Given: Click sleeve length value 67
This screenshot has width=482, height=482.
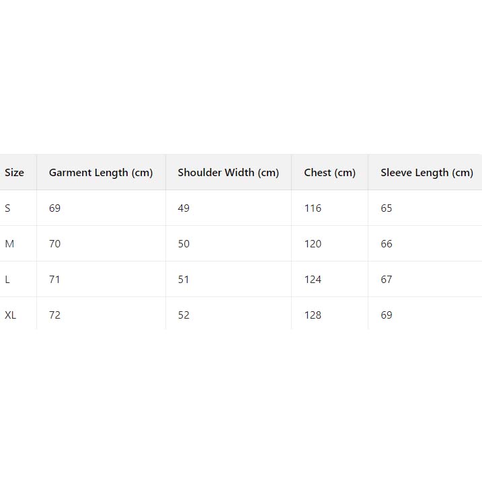Looking at the screenshot, I should (x=387, y=280).
